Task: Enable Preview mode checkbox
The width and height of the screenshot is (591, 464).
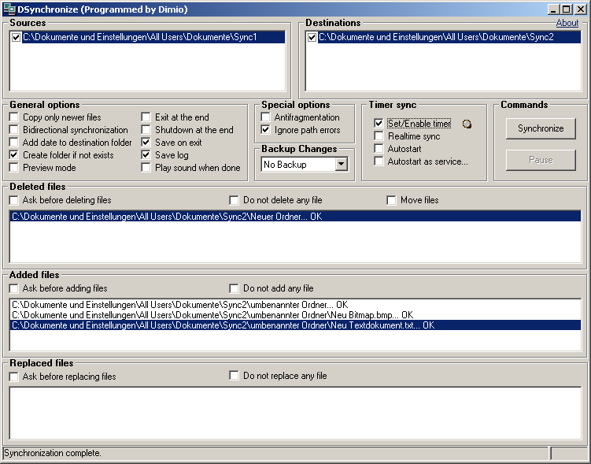Action: click(x=14, y=168)
